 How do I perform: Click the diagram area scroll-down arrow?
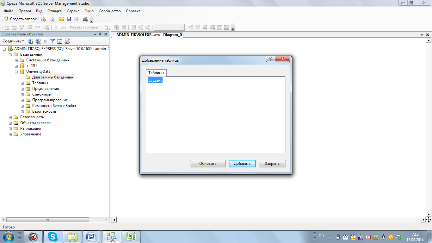coord(429,214)
